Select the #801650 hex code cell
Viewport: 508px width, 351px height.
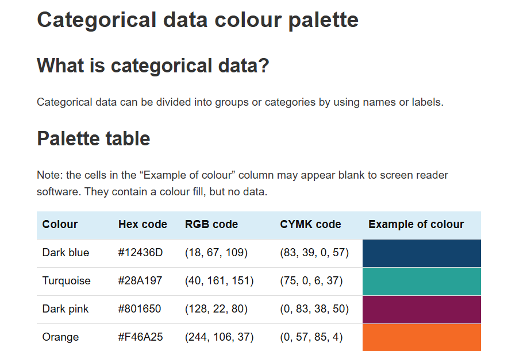point(140,309)
